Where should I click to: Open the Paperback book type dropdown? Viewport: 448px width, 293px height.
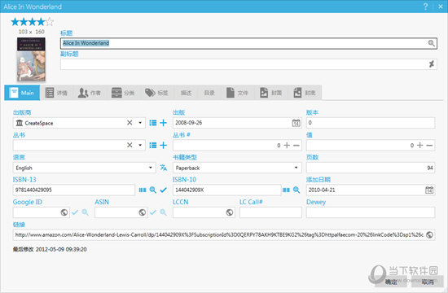(296, 168)
